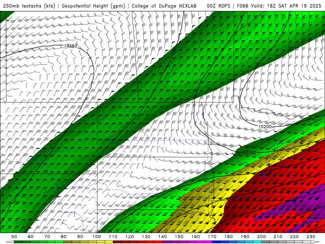Image resolution: width=325 pixels, height=244 pixels.
Task: Click the 220 label on the color scale
Action: point(295,237)
